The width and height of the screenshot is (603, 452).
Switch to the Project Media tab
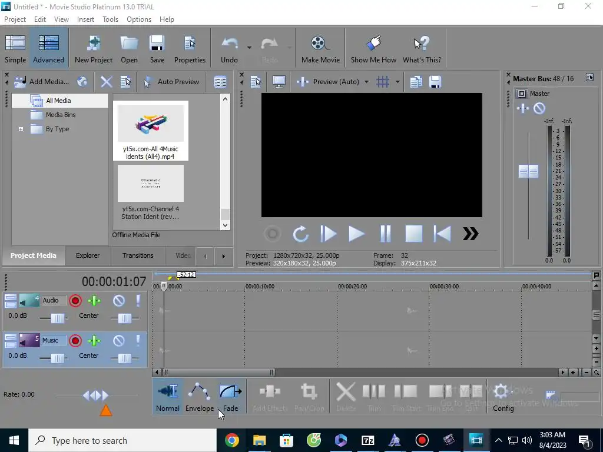[x=34, y=255]
